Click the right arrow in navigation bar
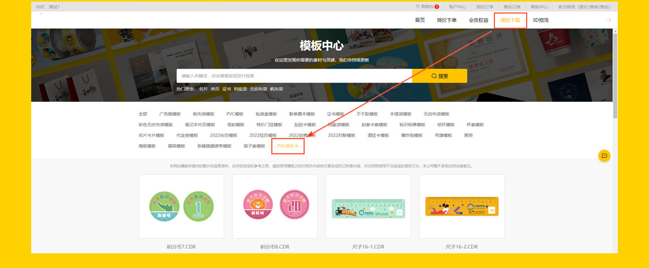This screenshot has height=268, width=649. click(609, 20)
